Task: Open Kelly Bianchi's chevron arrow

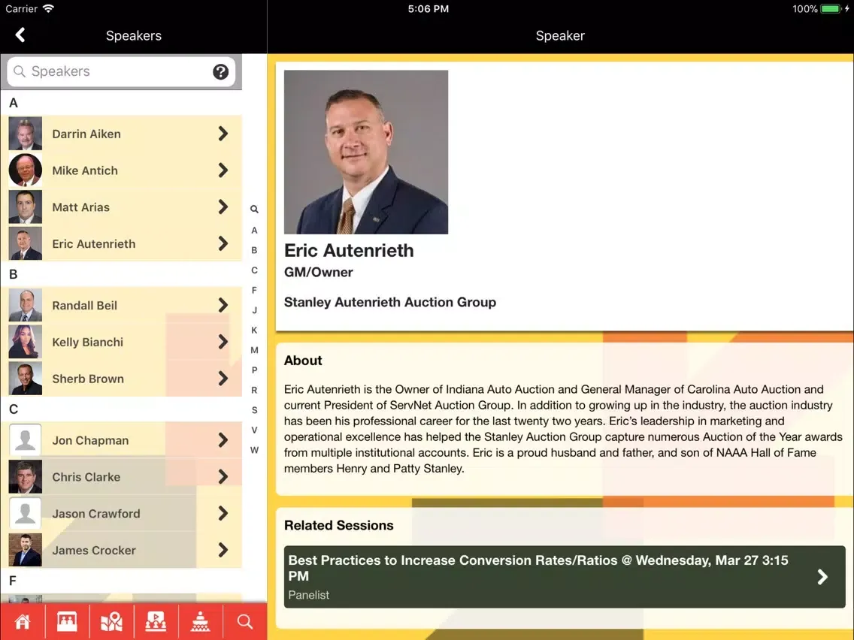Action: coord(223,342)
